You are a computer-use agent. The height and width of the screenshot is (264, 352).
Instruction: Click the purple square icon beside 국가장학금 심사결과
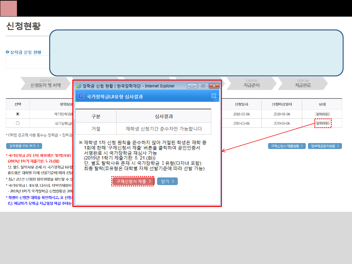[x=81, y=96]
